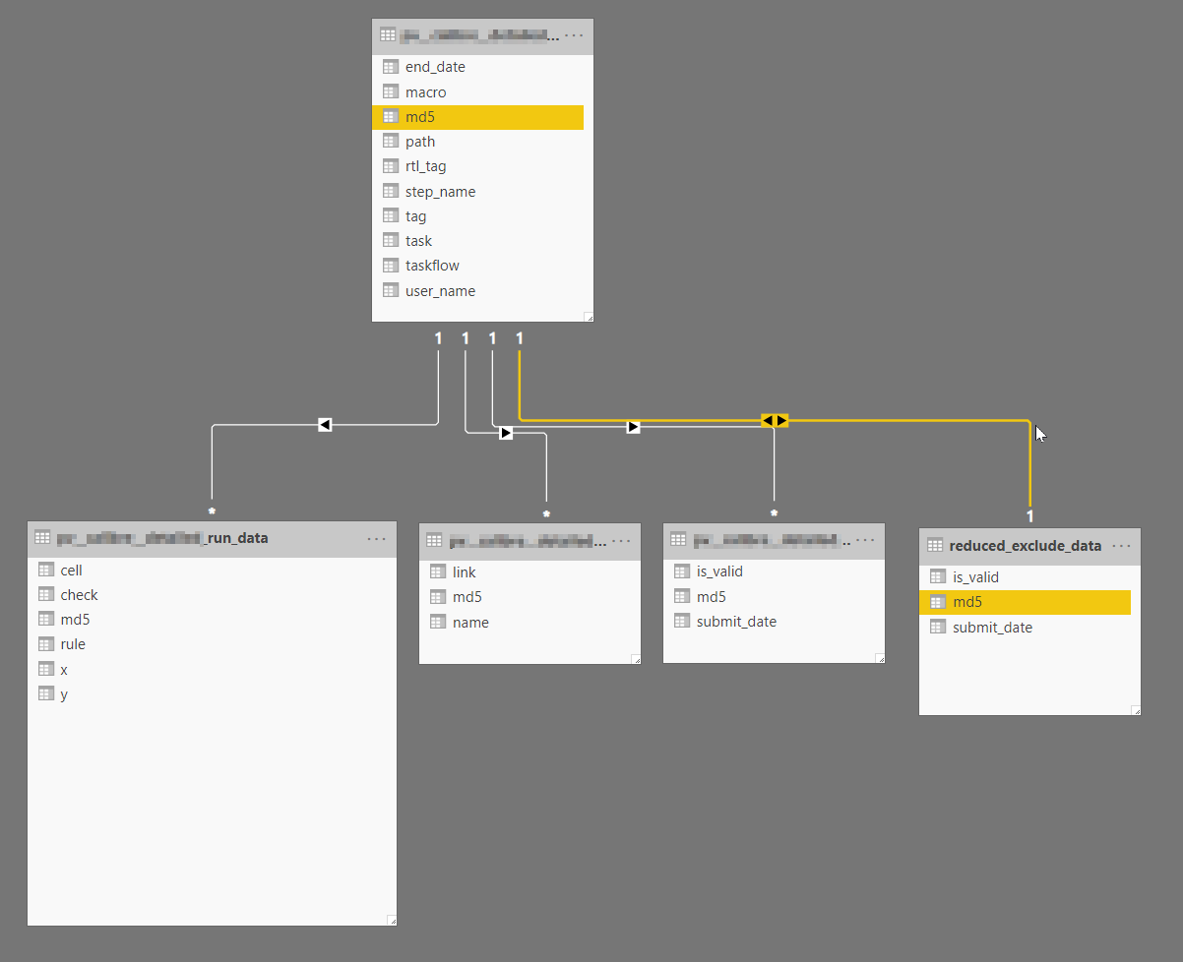The height and width of the screenshot is (962, 1183).
Task: Open ellipsis menu of reduced_exclude_data table
Action: tap(1122, 546)
